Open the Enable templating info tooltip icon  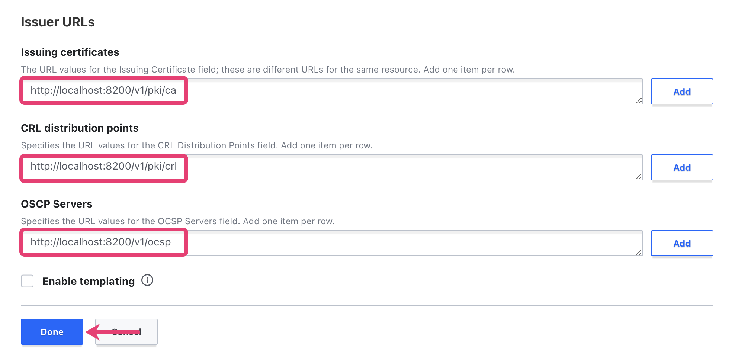pyautogui.click(x=147, y=280)
